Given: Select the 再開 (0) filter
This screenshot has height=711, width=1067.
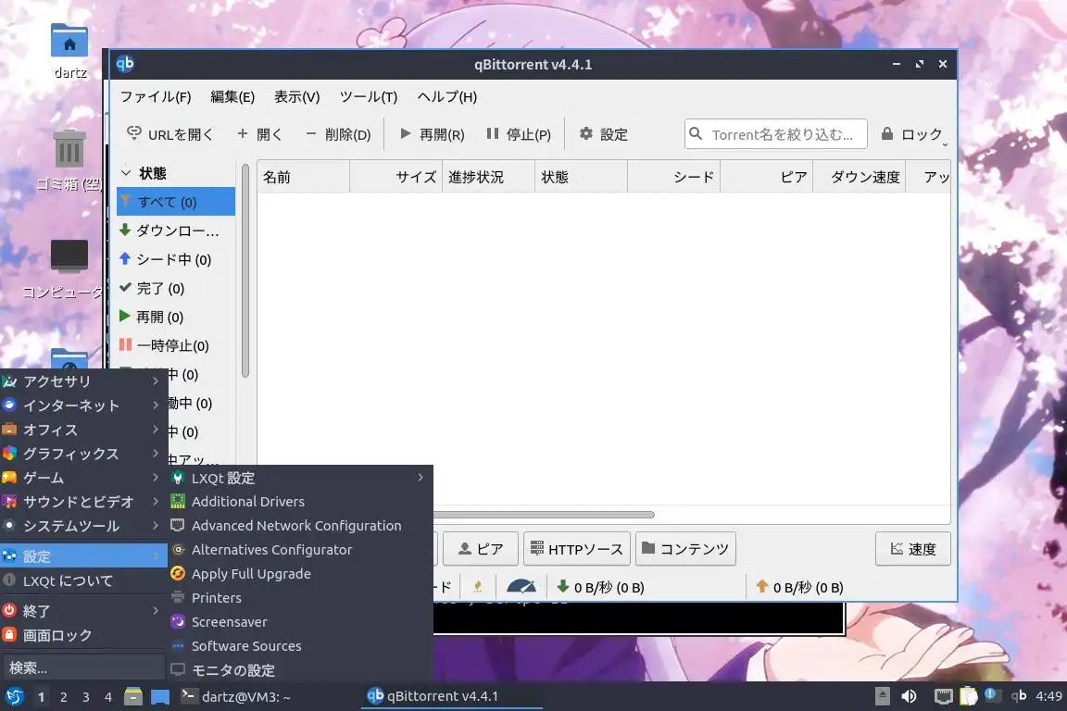Looking at the screenshot, I should [176, 317].
